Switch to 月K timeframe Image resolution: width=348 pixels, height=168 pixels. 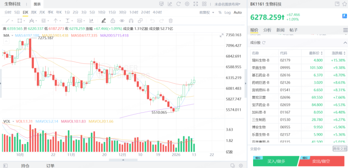pos(42,13)
